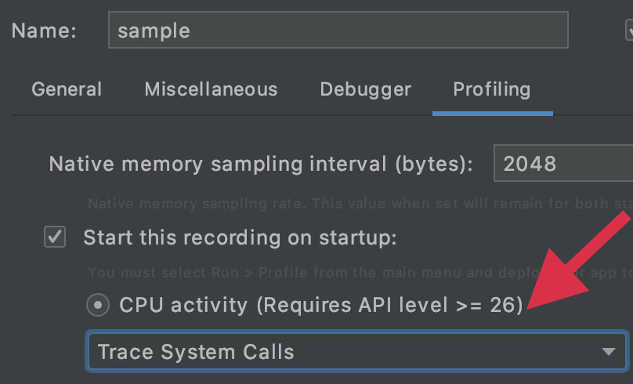Screen dimensions: 633x384
Task: Click the blue underline beneath Profiling tab
Action: [x=492, y=114]
